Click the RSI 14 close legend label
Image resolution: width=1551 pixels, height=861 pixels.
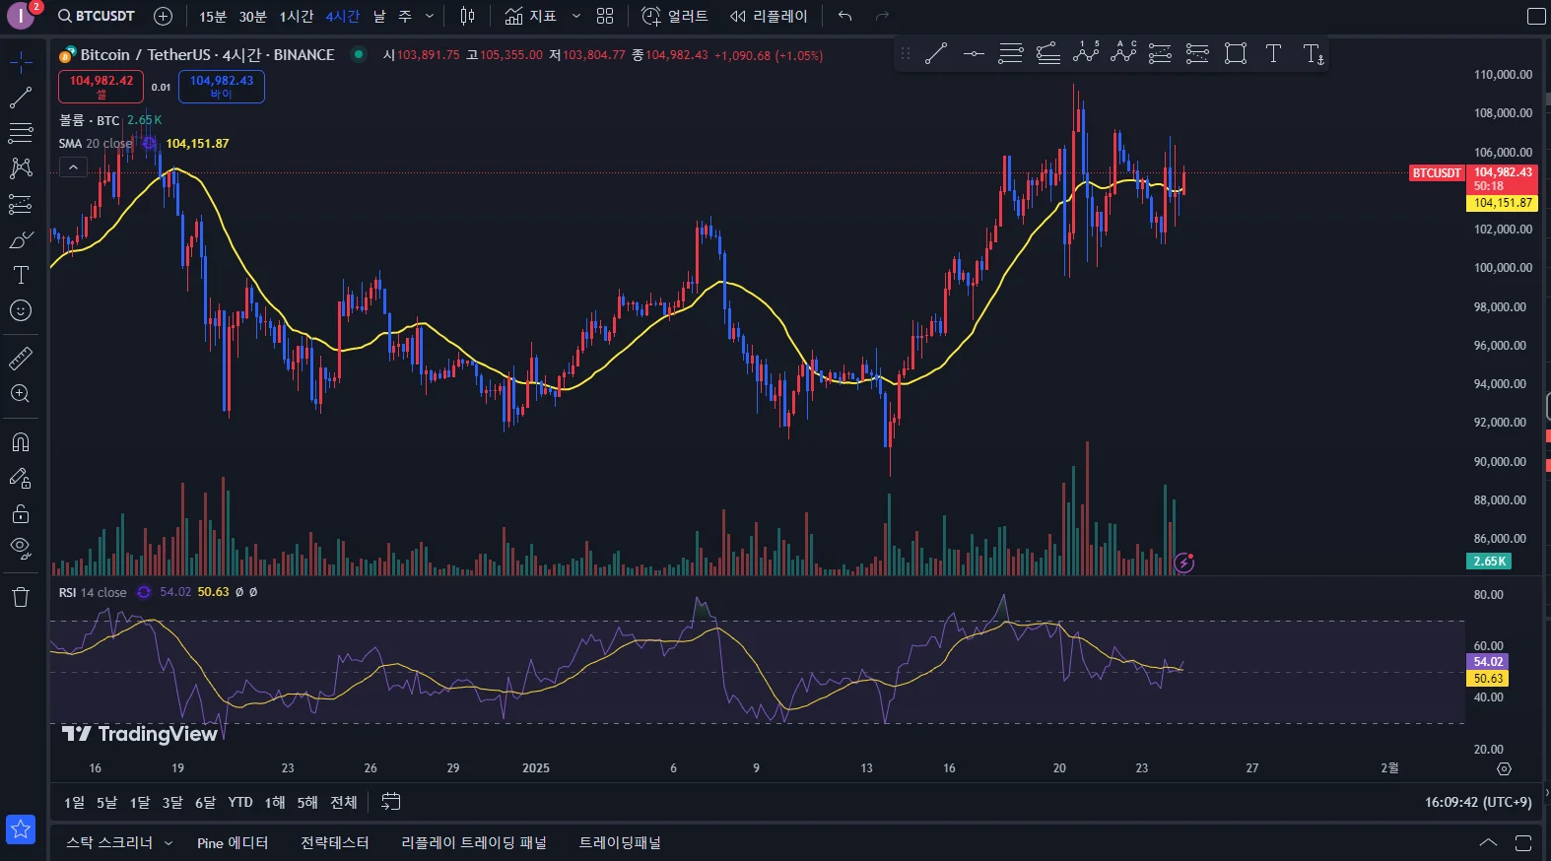[93, 592]
